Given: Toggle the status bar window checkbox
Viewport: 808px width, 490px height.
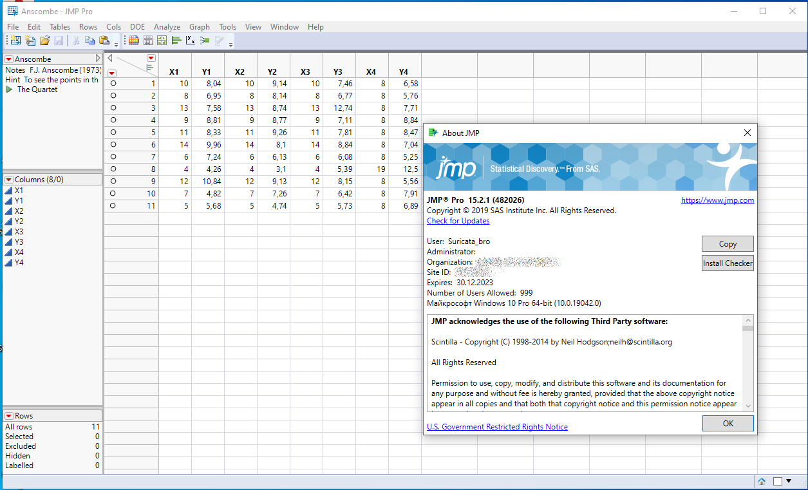Looking at the screenshot, I should click(x=778, y=481).
